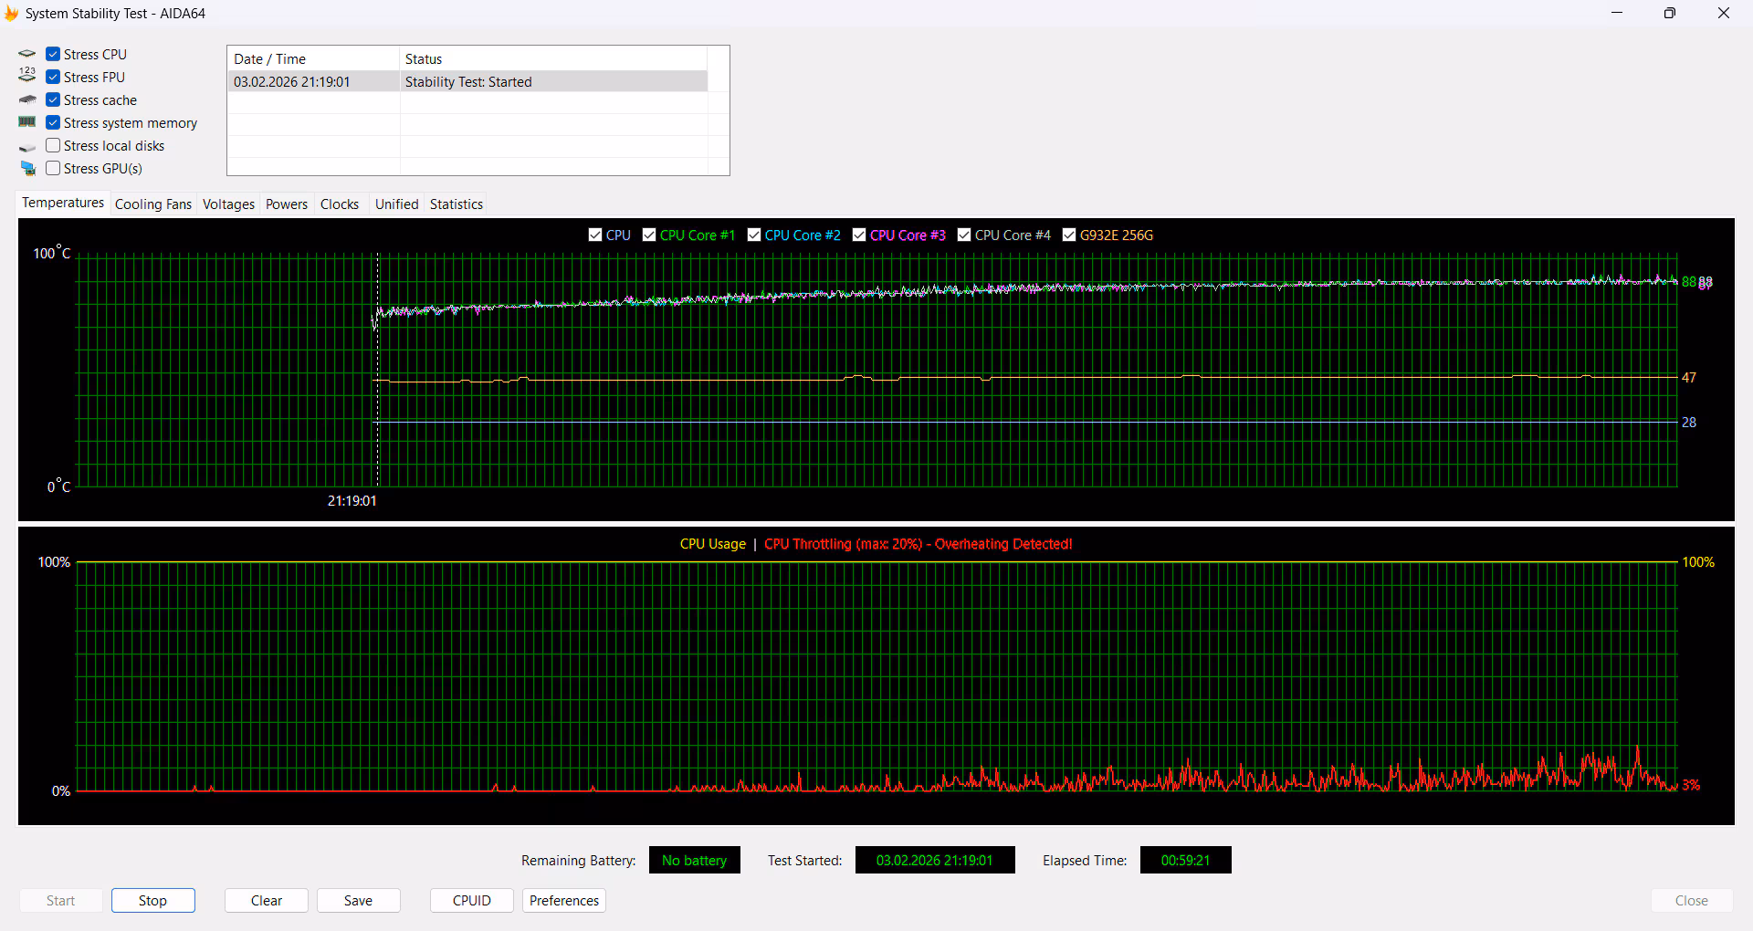Enable the Stress local disks checkbox
This screenshot has width=1753, height=931.
[x=53, y=146]
